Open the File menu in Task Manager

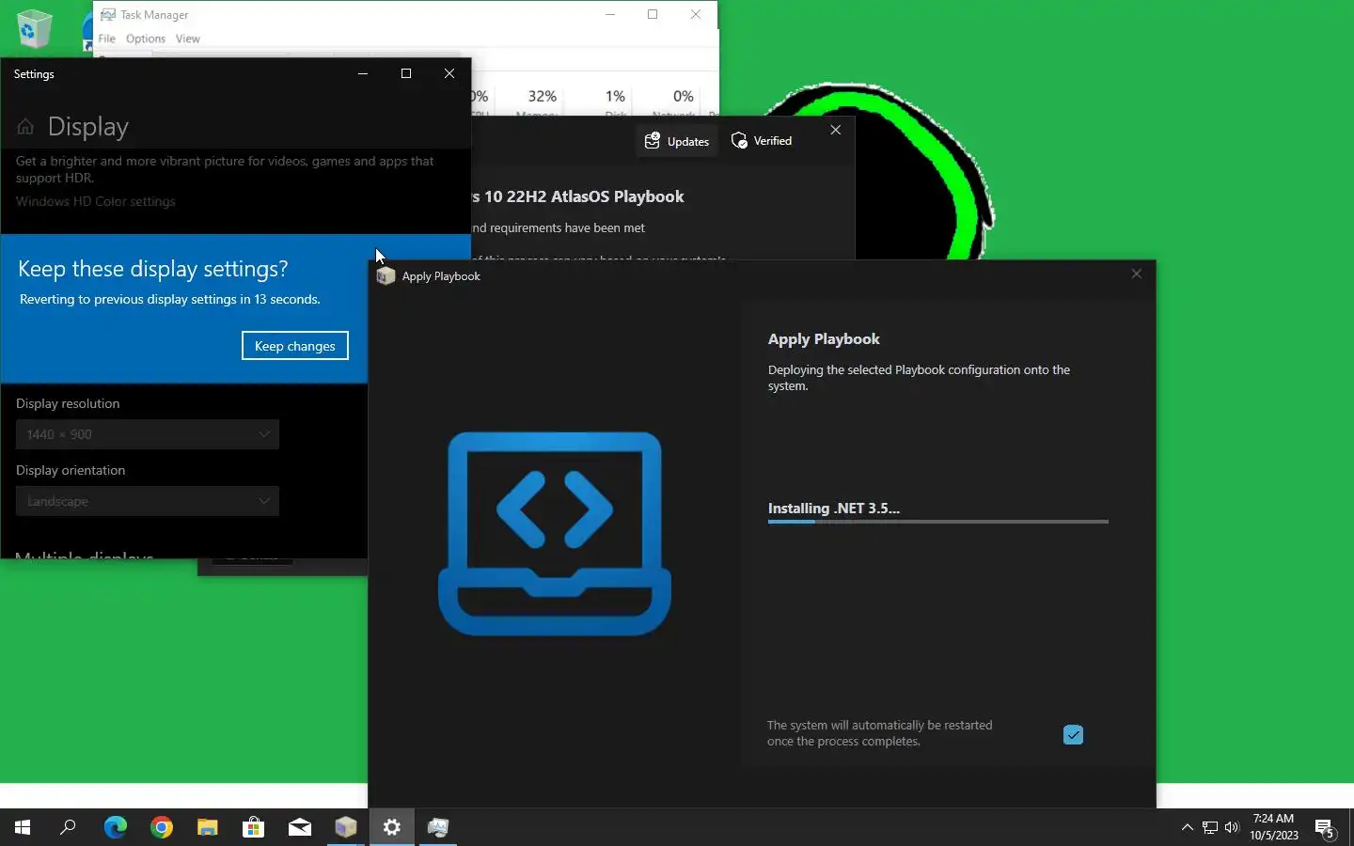click(x=106, y=39)
